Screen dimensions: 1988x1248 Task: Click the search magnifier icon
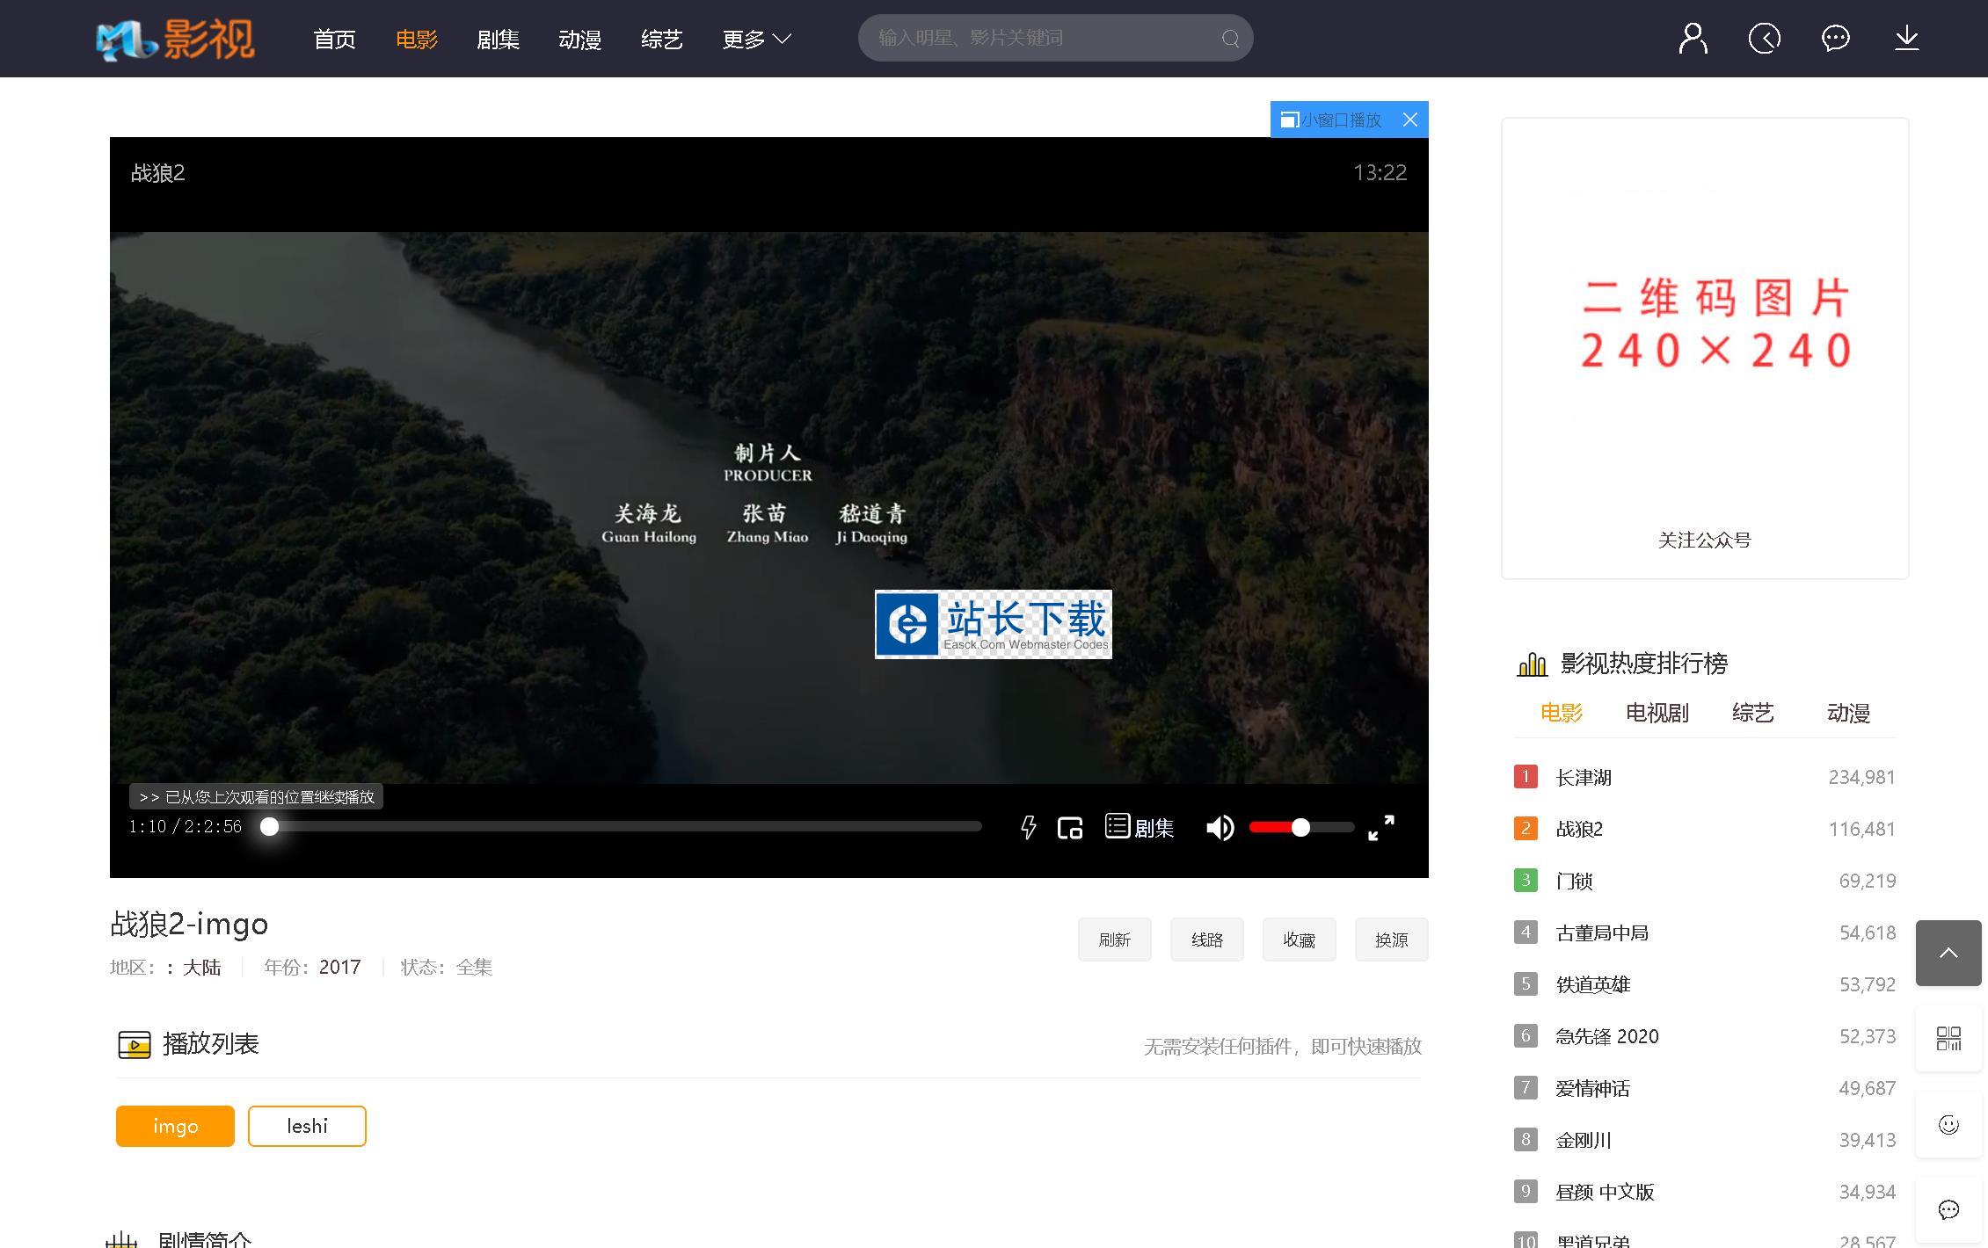click(x=1230, y=39)
